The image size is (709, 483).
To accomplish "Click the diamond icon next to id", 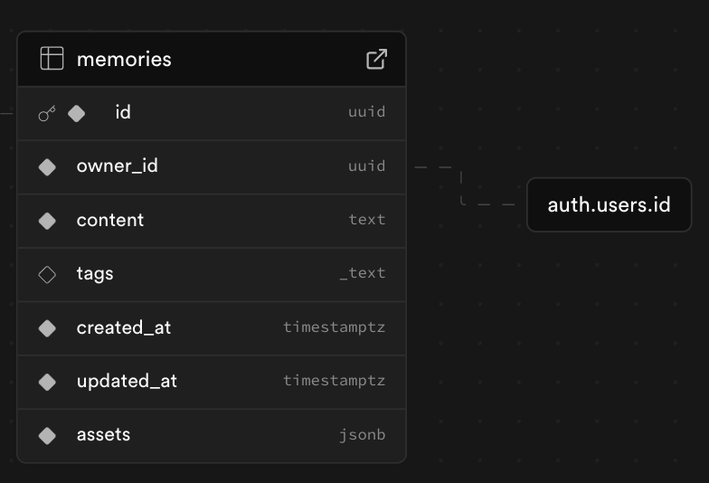I will point(77,113).
